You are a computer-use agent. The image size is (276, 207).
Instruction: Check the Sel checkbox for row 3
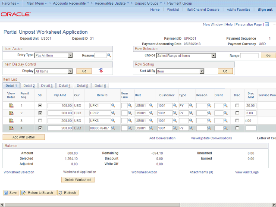pyautogui.click(x=40, y=121)
